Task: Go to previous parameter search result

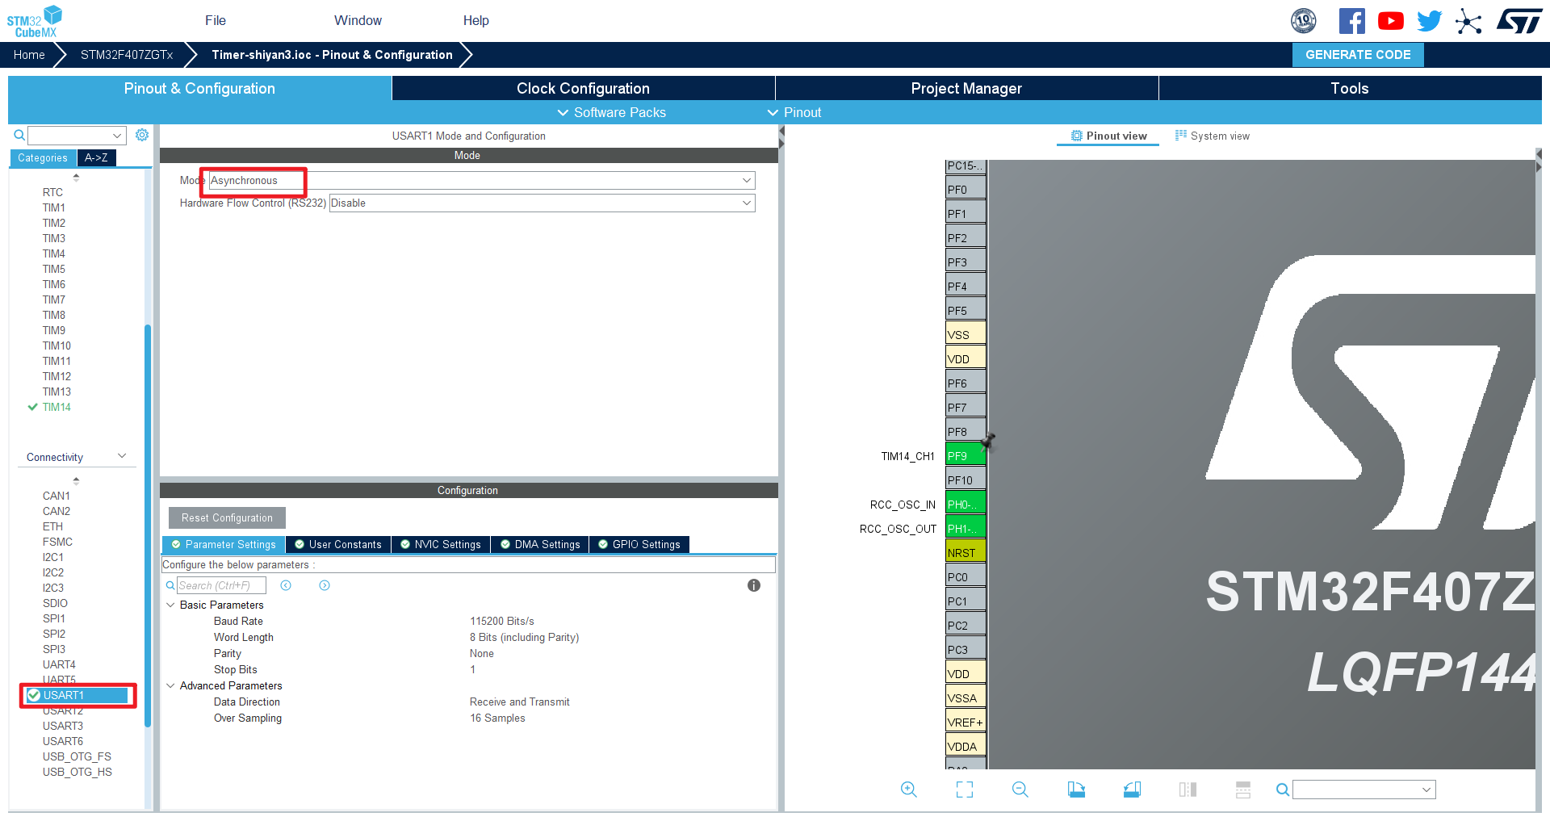Action: click(x=286, y=585)
